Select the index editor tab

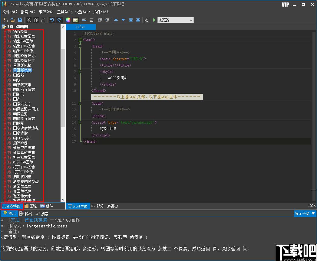tap(81, 27)
